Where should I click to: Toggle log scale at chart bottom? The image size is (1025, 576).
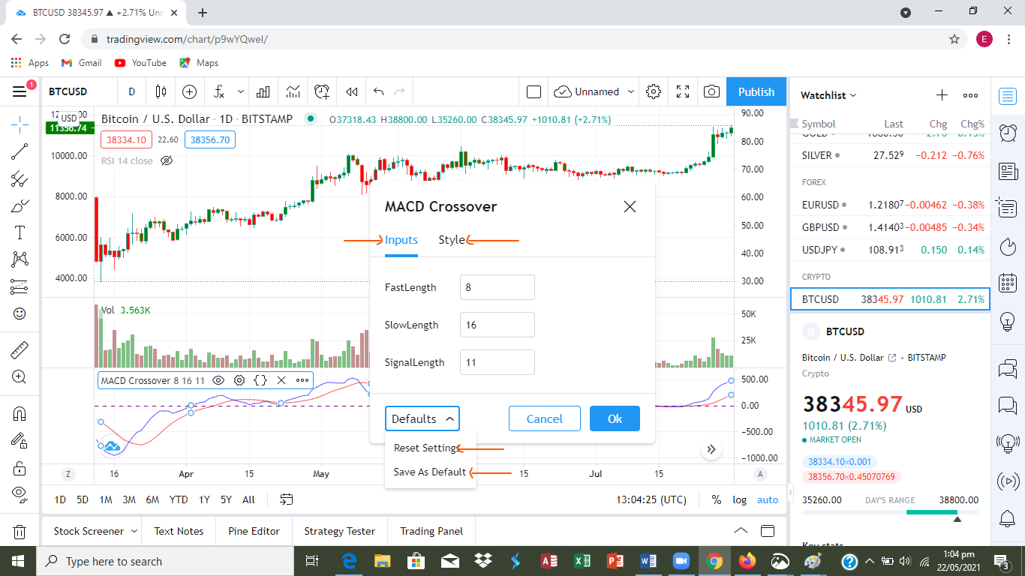pyautogui.click(x=740, y=499)
